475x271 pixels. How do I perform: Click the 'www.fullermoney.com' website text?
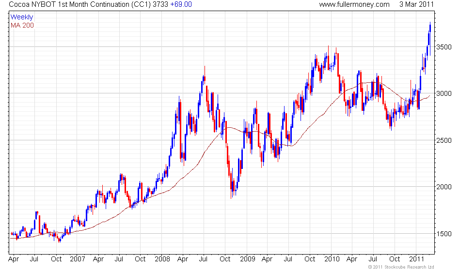click(354, 4)
